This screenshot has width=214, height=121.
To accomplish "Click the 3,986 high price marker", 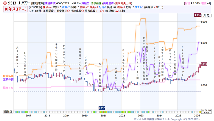I will [x=197, y=15].
